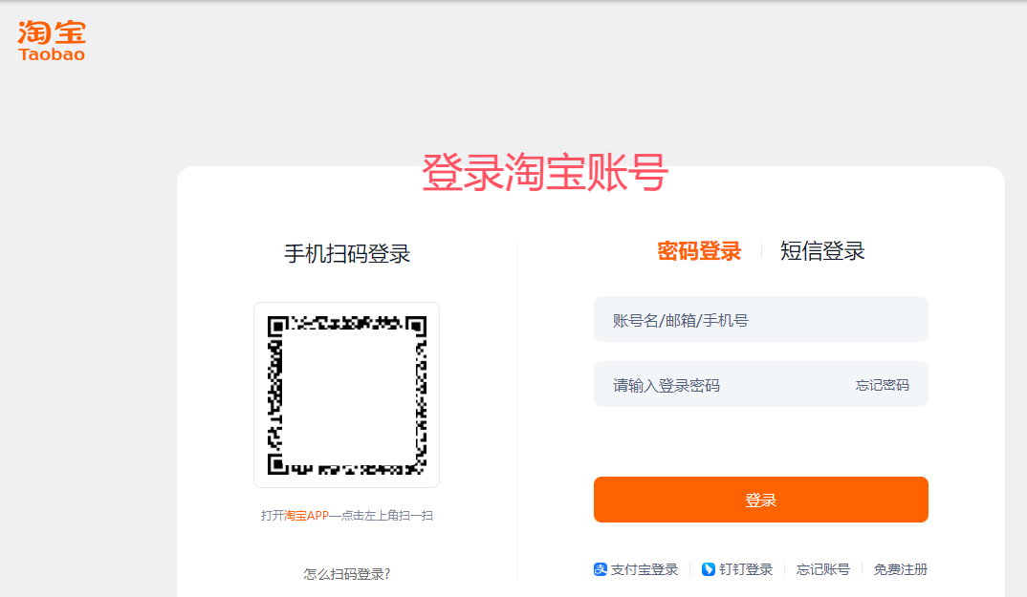This screenshot has height=597, width=1027.
Task: Click the Alipay icon beside 支付宝登录
Action: point(600,569)
